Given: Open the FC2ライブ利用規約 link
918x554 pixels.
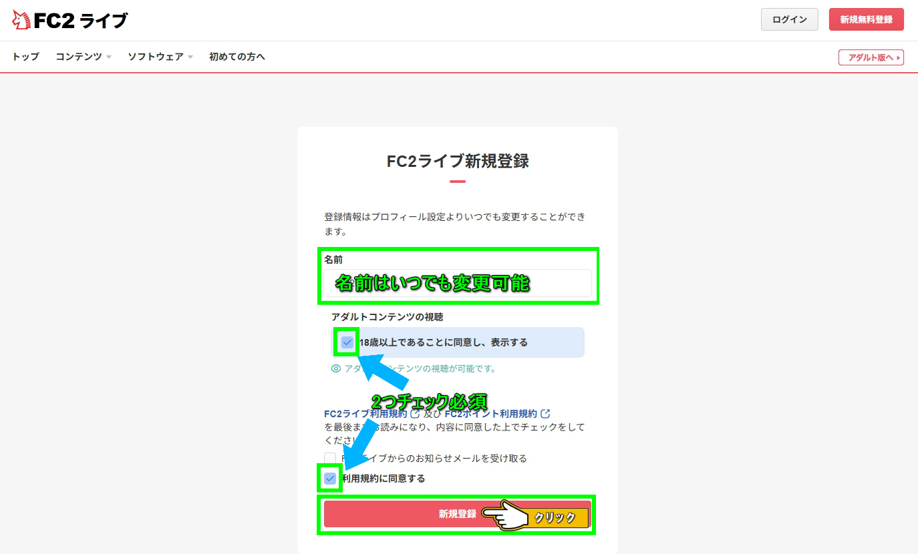Looking at the screenshot, I should [x=365, y=414].
